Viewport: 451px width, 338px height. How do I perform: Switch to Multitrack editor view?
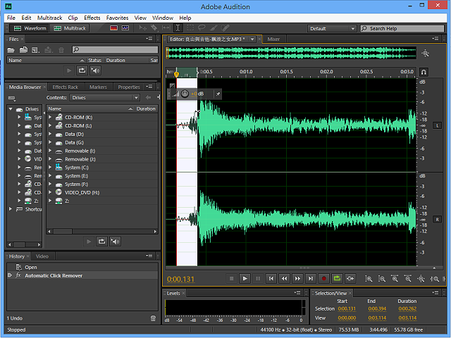pyautogui.click(x=70, y=28)
